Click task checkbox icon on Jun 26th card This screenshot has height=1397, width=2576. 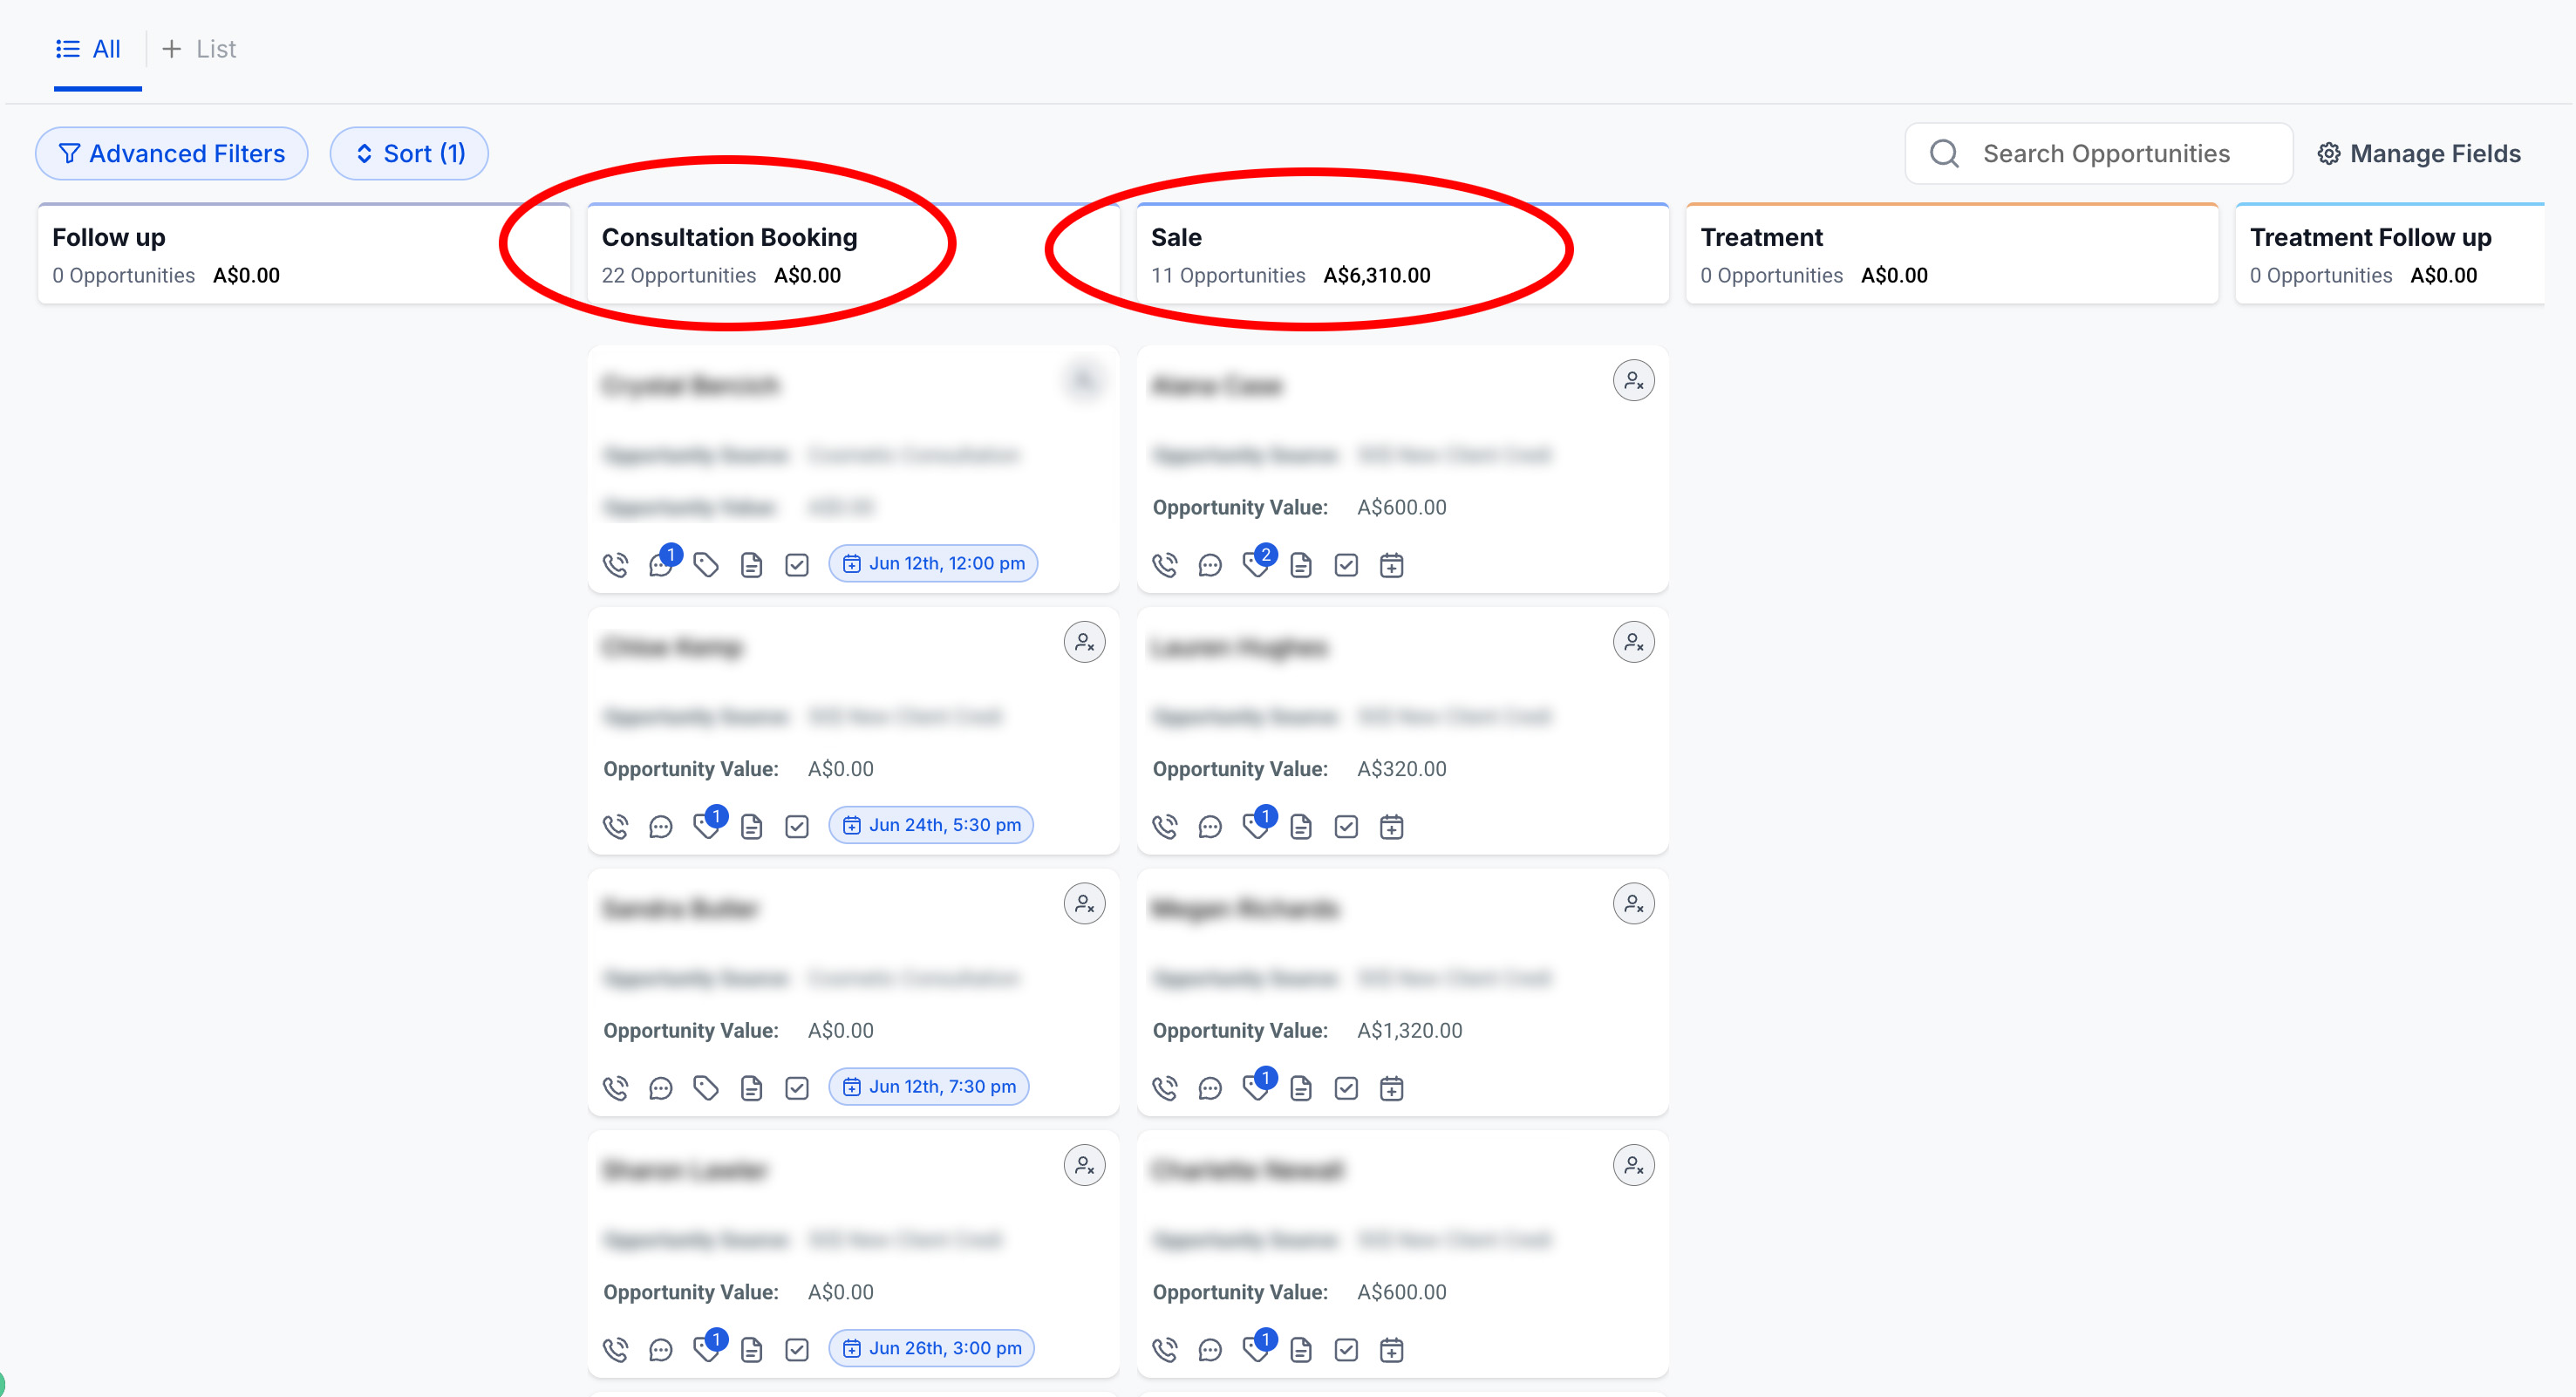coord(797,1350)
